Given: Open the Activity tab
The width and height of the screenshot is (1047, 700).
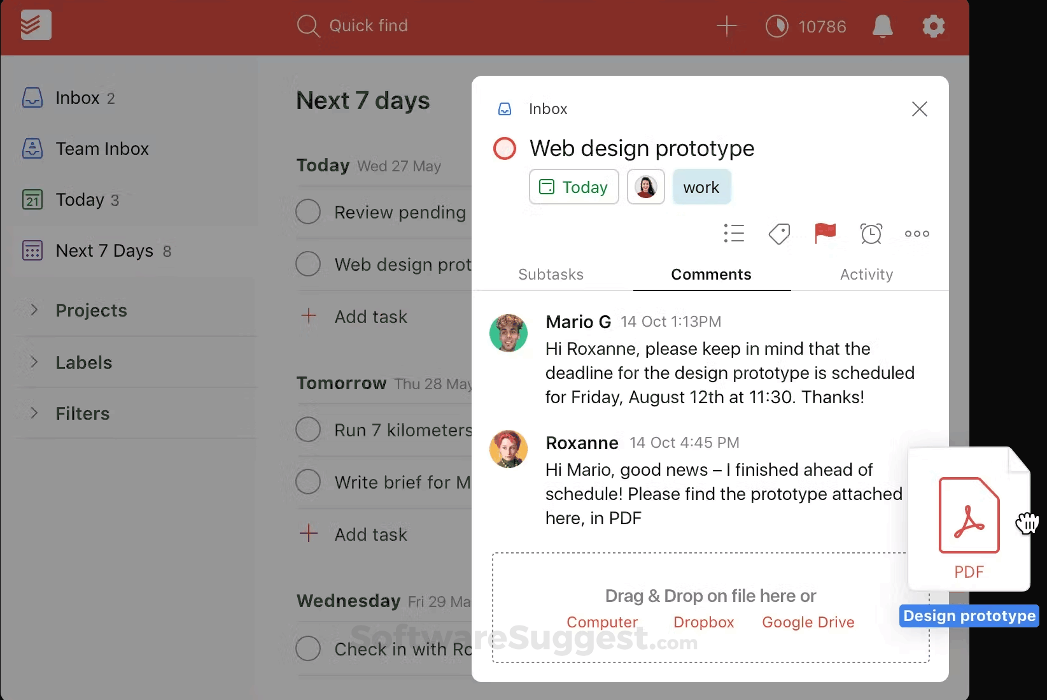Looking at the screenshot, I should coord(866,275).
